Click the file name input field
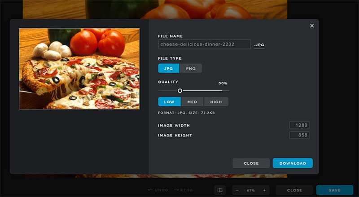359x197 pixels. 204,44
